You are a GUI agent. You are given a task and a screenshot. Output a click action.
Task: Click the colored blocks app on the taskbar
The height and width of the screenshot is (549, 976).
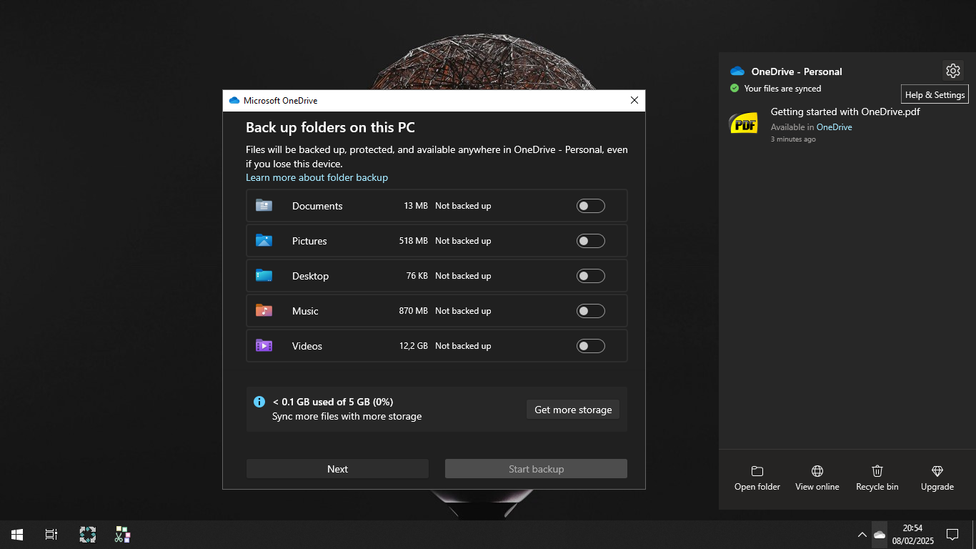122,535
